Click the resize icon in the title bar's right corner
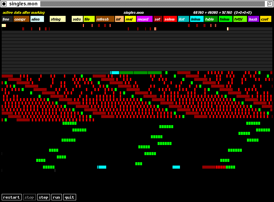 tap(270, 4)
